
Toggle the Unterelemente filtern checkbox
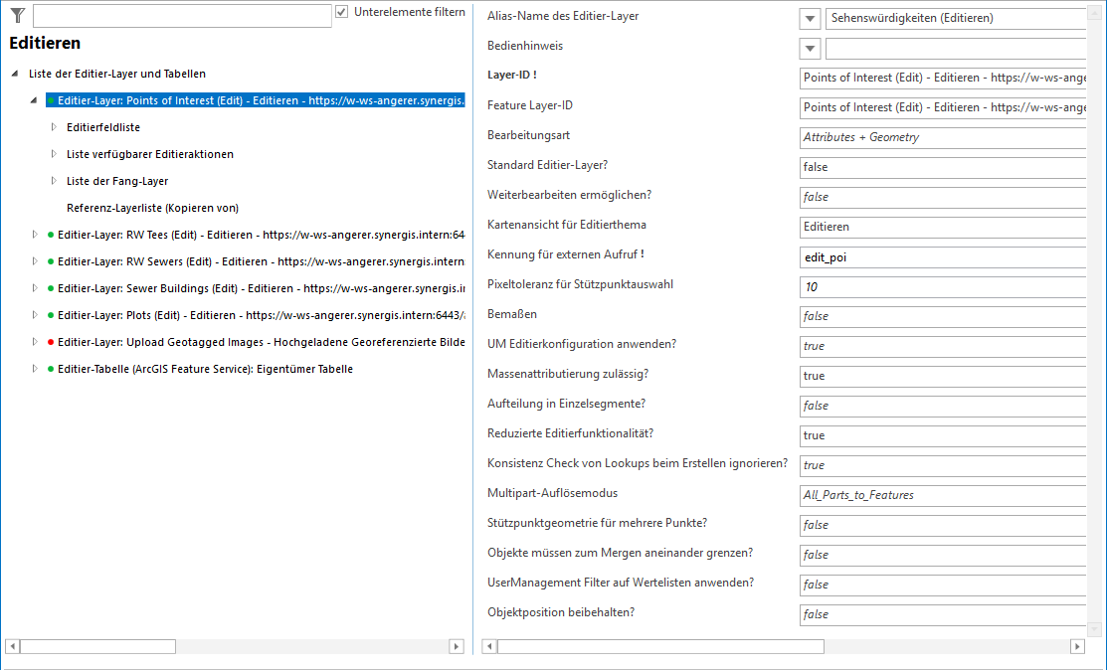pos(342,12)
